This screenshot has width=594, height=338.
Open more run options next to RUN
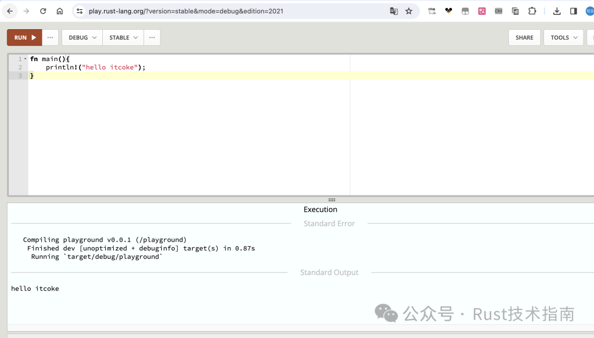(x=50, y=37)
